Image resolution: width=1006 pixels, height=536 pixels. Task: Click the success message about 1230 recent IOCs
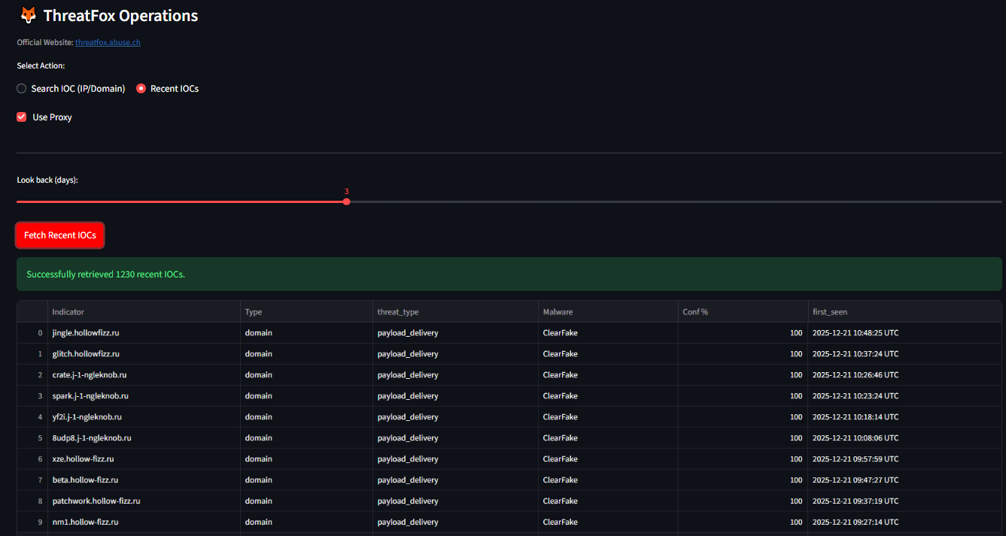509,274
